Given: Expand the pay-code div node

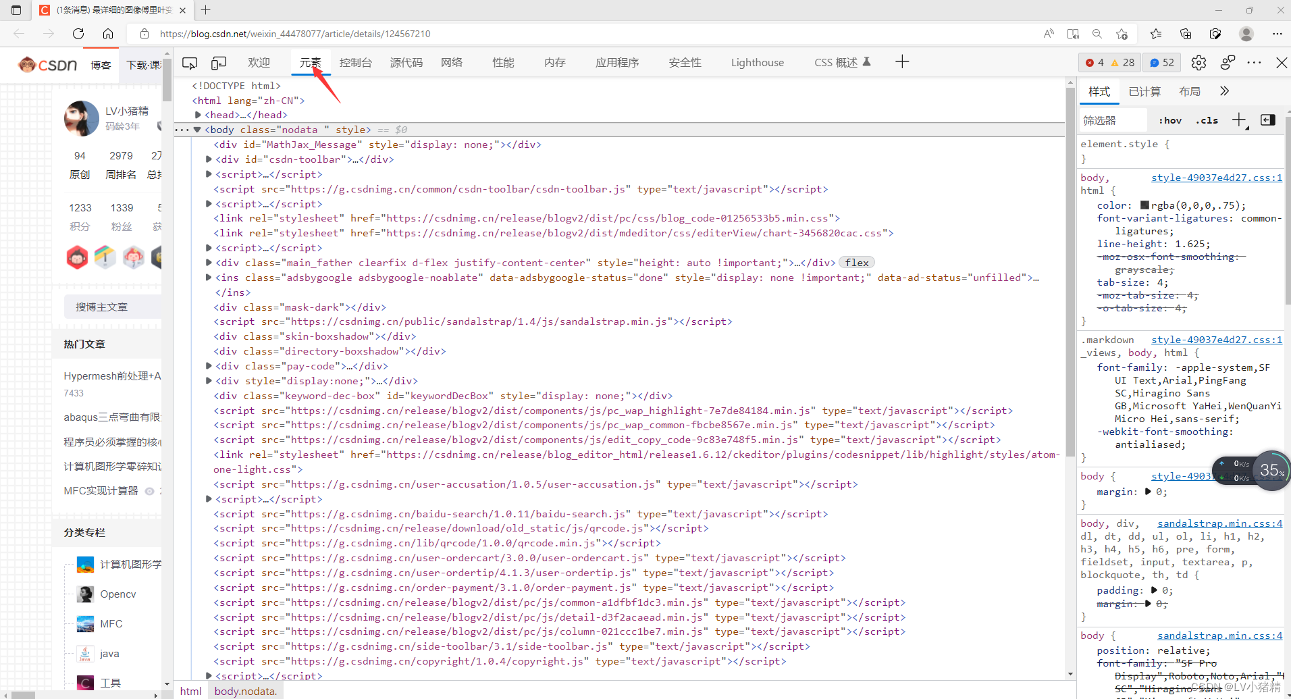Looking at the screenshot, I should tap(209, 366).
